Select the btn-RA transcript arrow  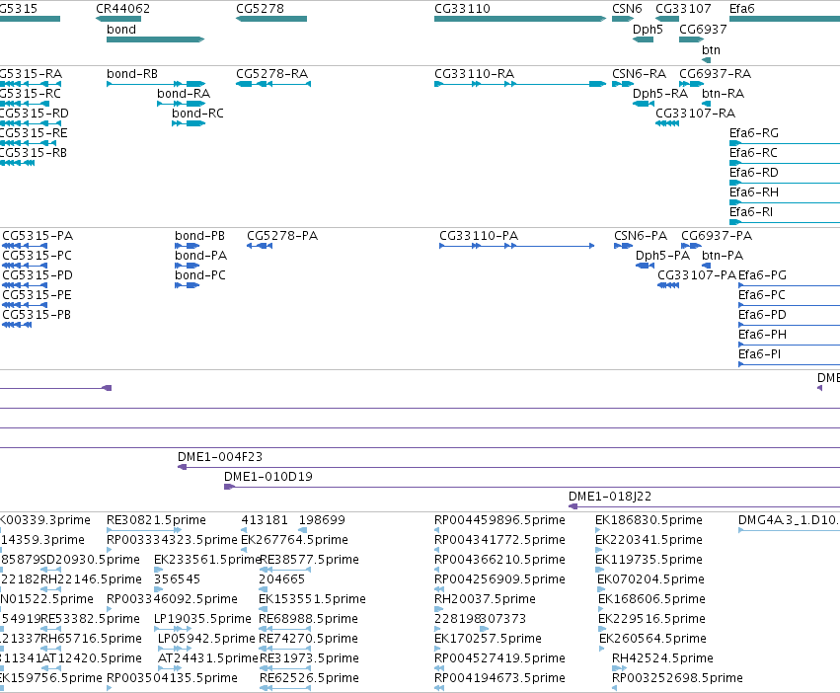coord(706,104)
